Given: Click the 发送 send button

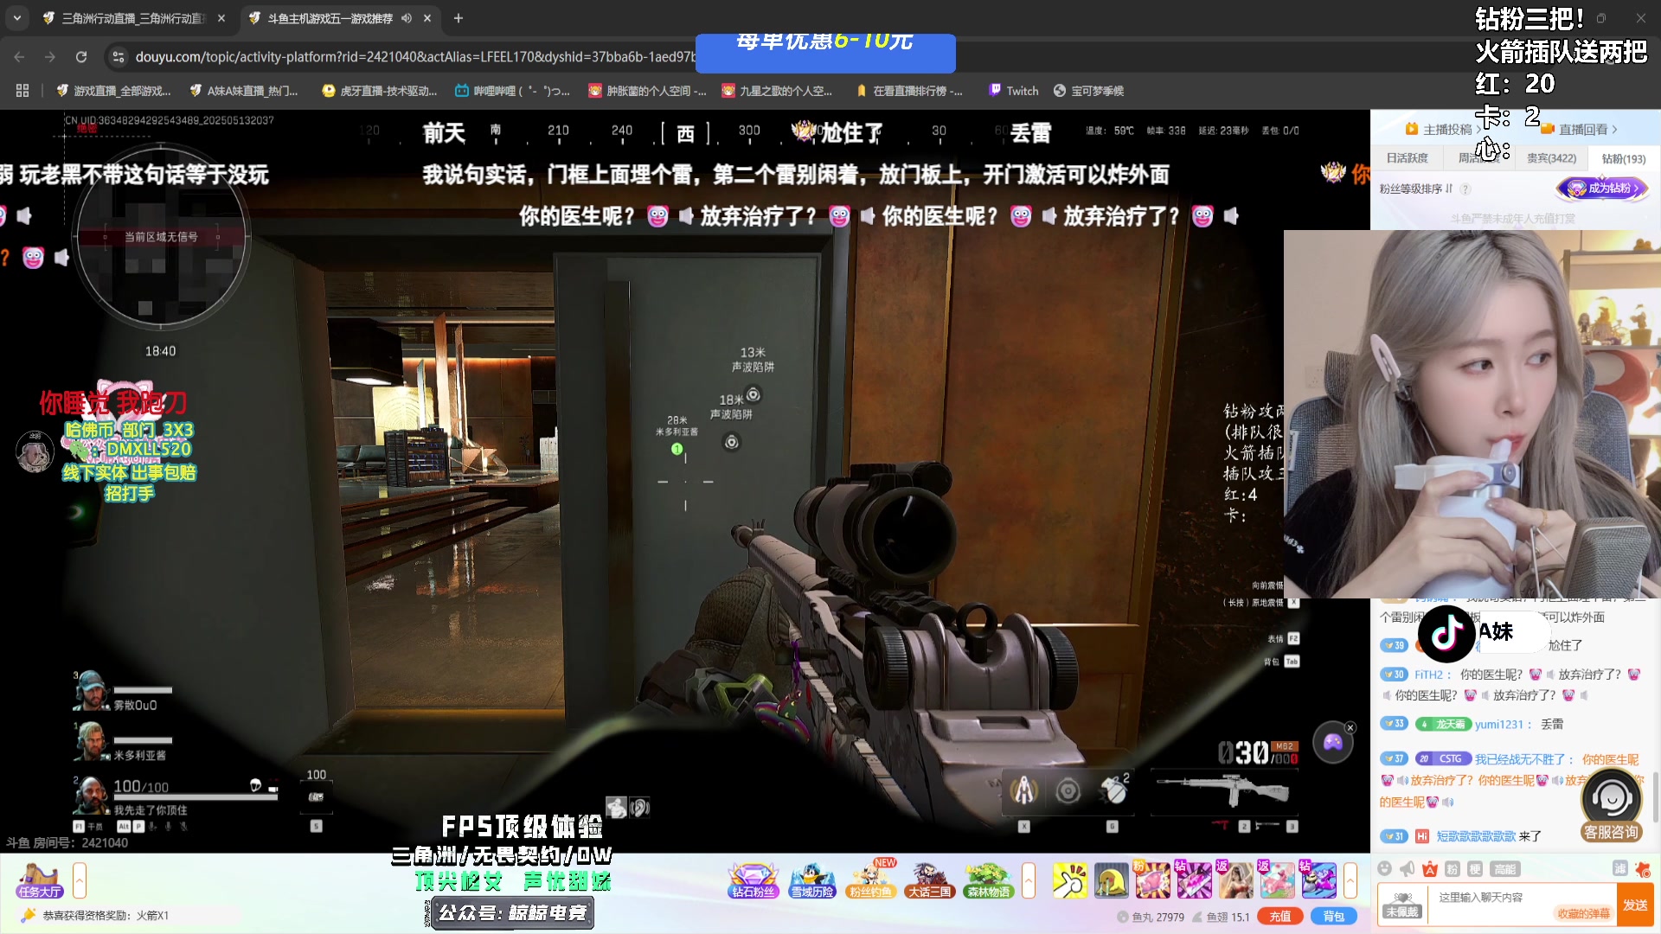Looking at the screenshot, I should [x=1635, y=905].
